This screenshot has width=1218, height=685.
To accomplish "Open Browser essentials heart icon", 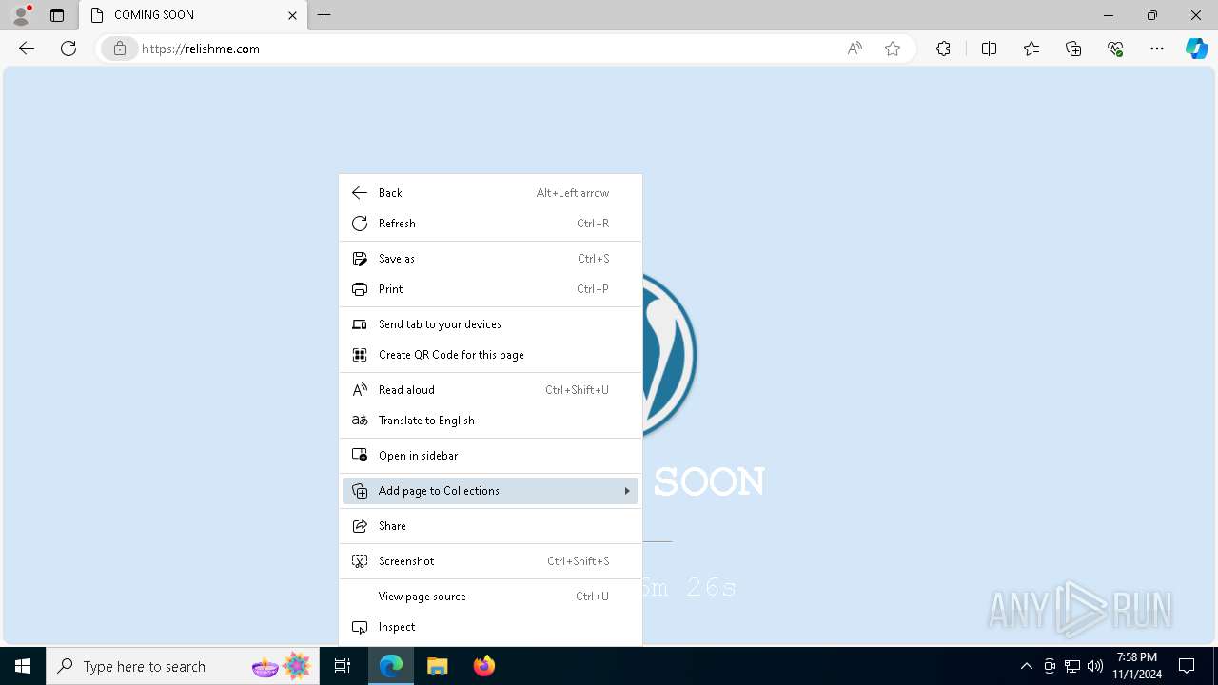I will pyautogui.click(x=1115, y=49).
